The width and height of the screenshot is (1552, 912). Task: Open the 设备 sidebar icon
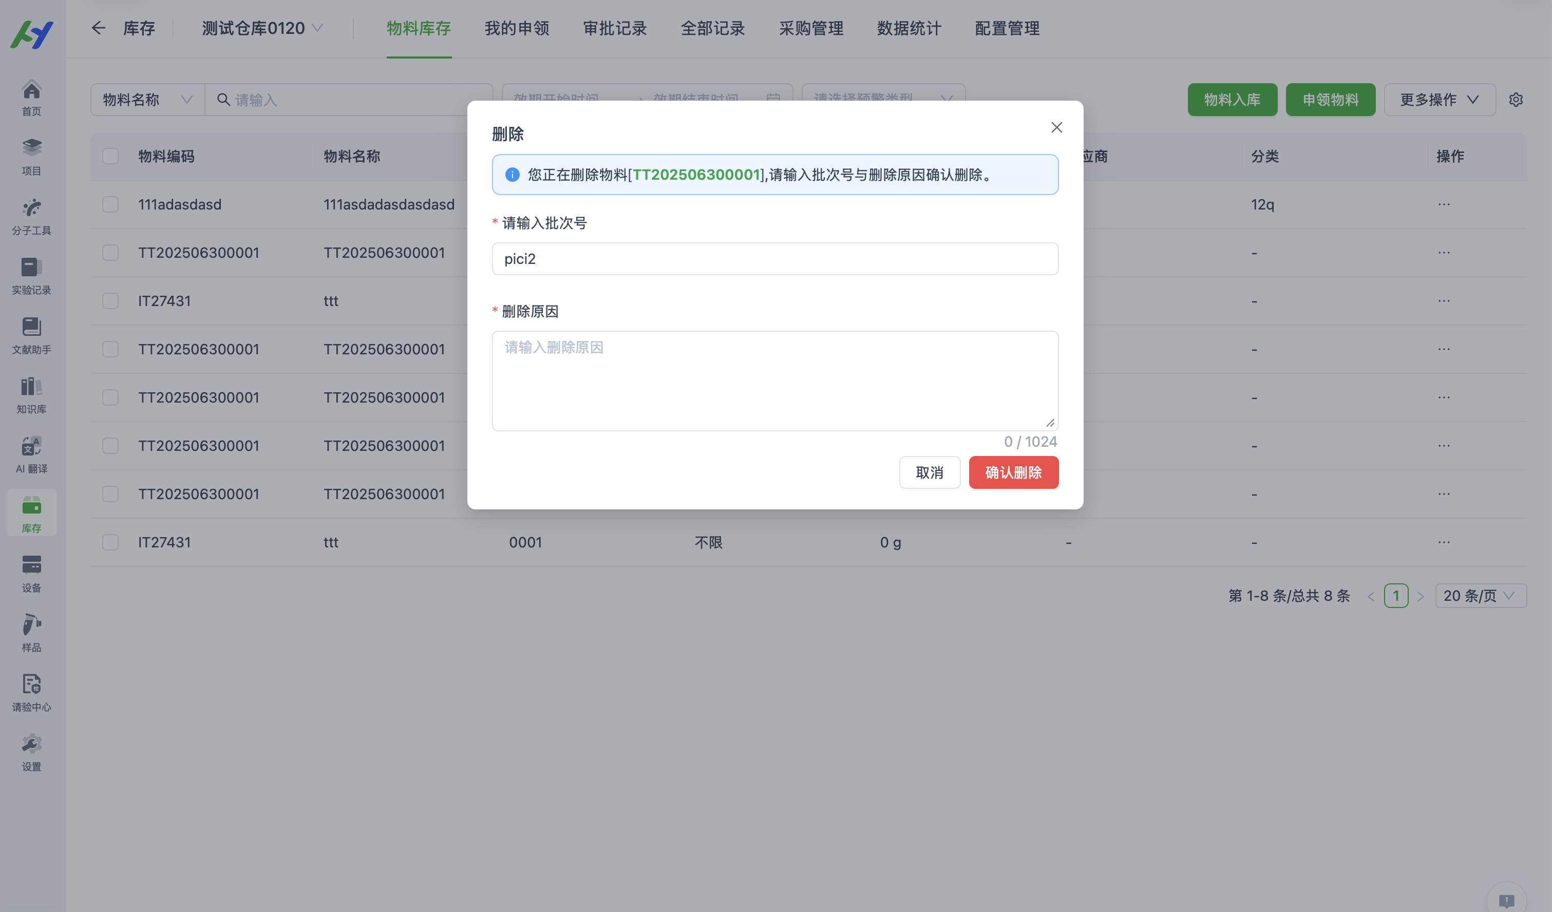[x=31, y=573]
